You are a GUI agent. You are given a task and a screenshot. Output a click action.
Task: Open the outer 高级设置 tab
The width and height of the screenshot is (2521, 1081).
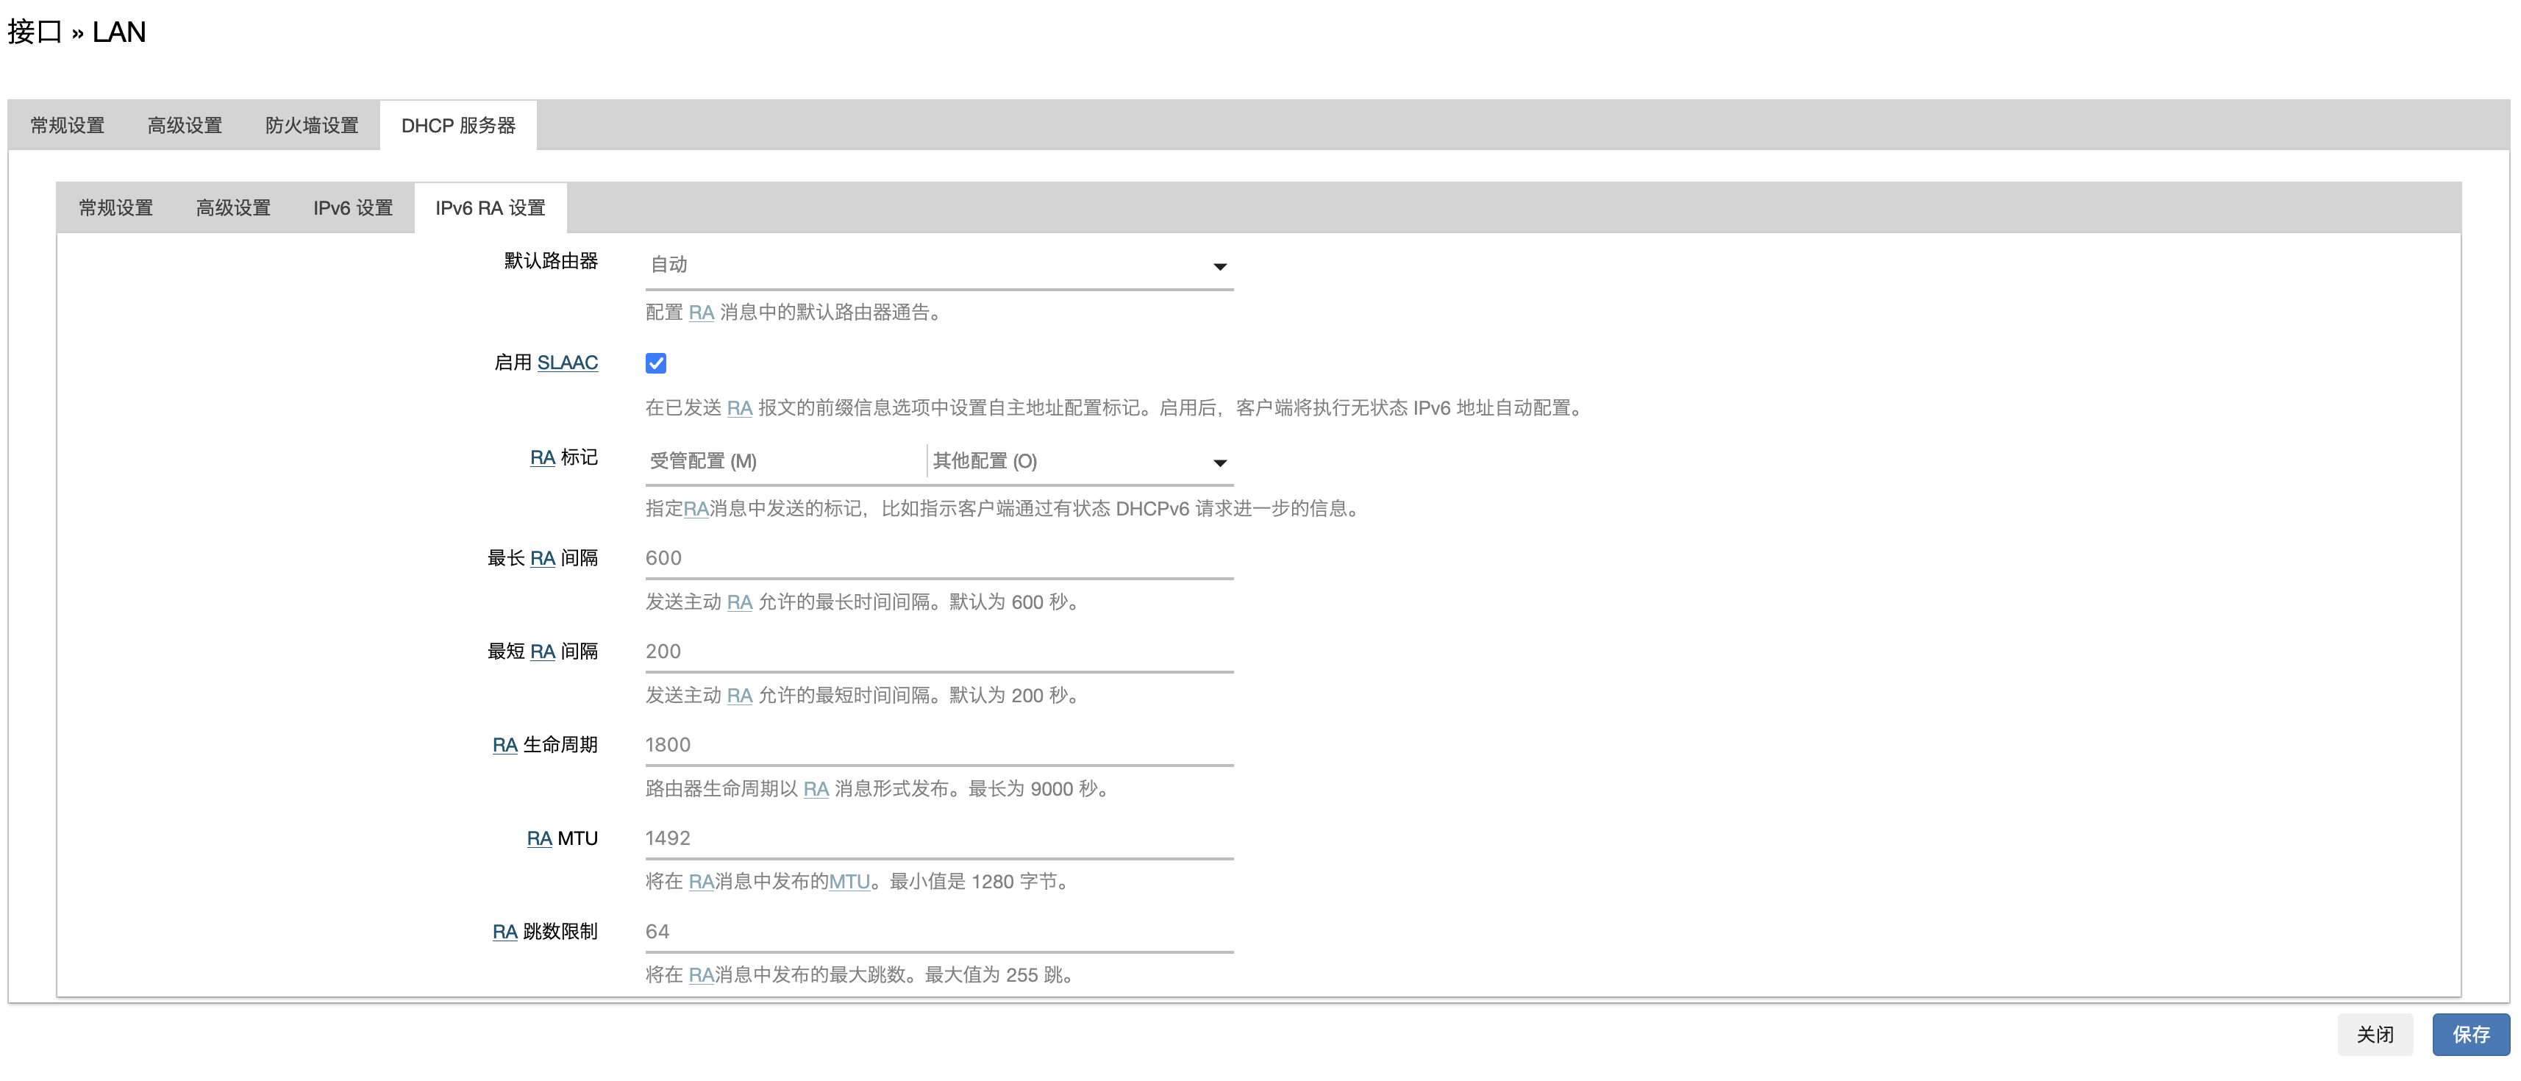pyautogui.click(x=184, y=125)
